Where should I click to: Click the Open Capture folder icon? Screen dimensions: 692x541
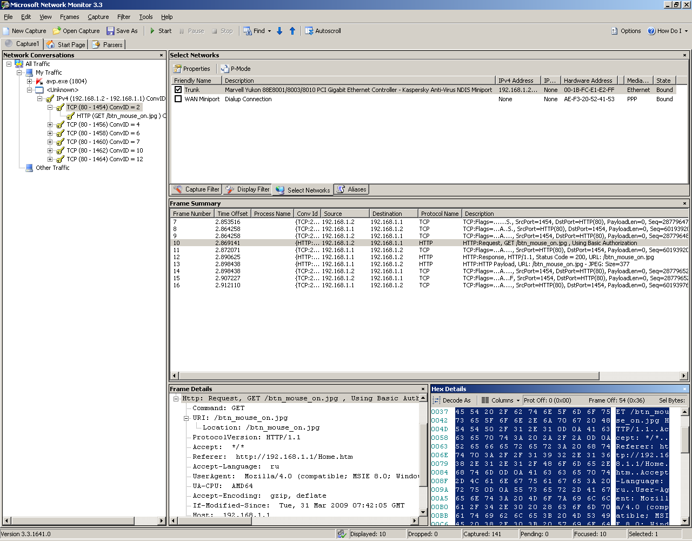(56, 31)
